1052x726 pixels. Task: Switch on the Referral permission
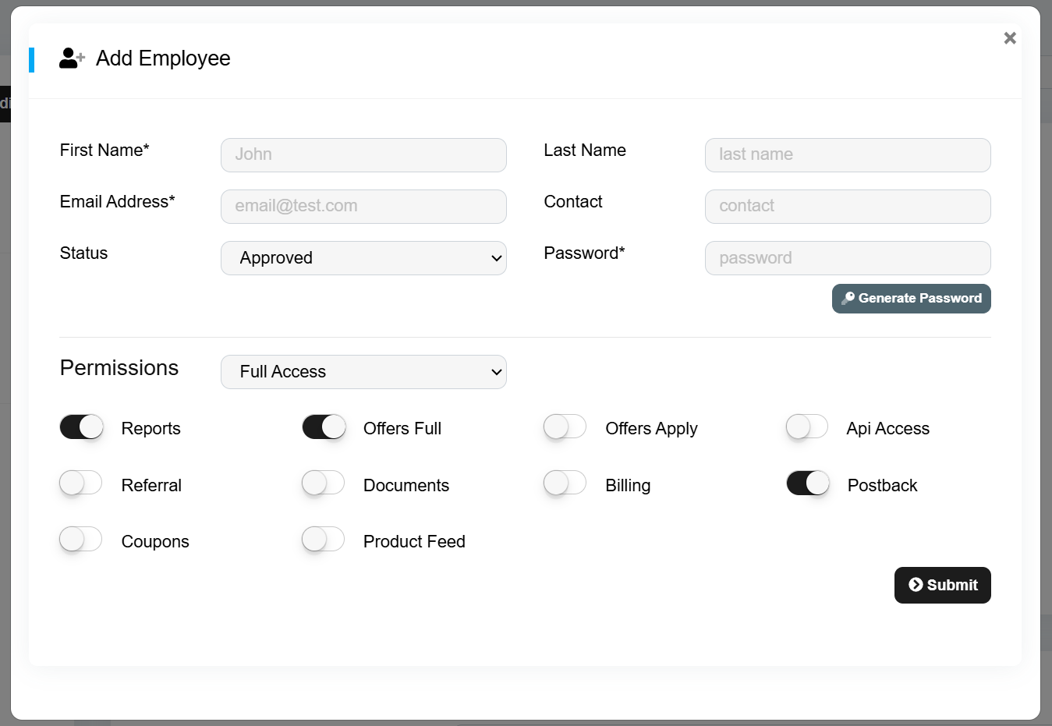pyautogui.click(x=82, y=483)
